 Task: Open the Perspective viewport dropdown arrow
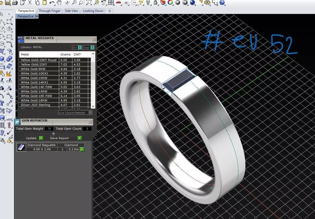[x=37, y=16]
